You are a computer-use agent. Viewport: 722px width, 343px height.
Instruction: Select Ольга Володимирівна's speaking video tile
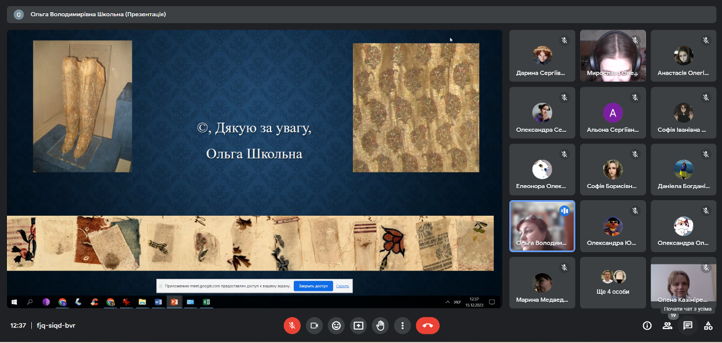542,226
